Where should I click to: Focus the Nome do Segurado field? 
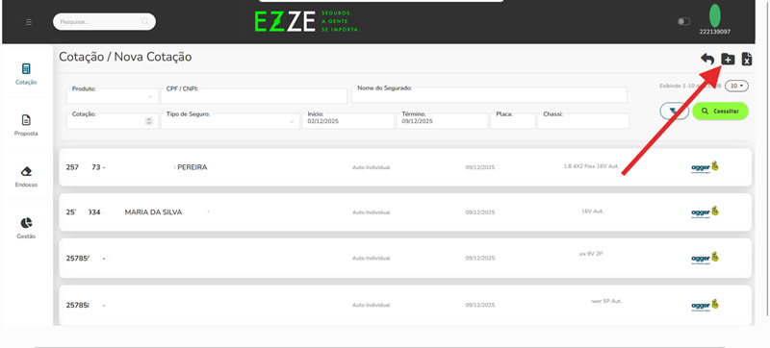click(x=489, y=95)
